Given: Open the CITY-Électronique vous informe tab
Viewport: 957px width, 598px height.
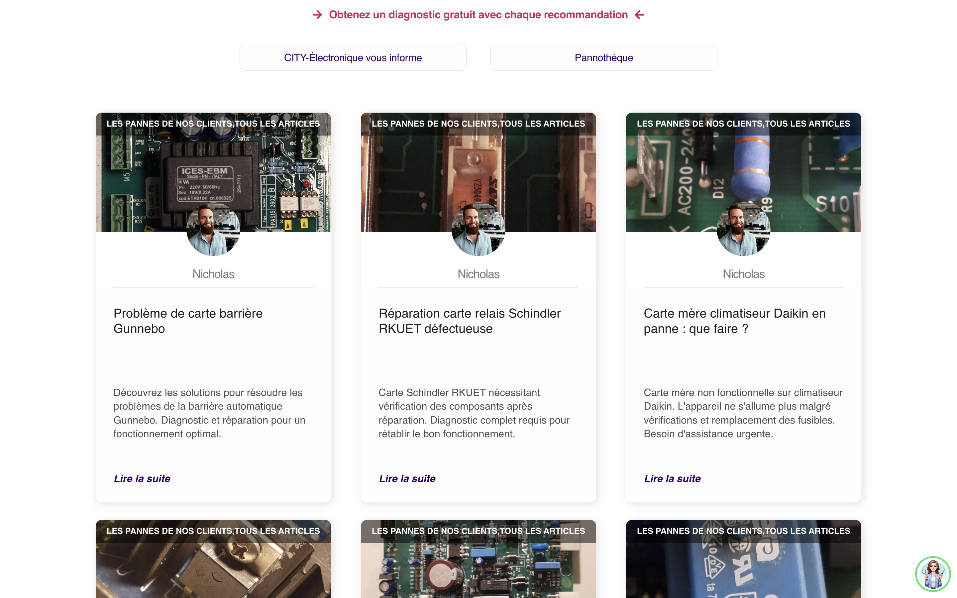Looking at the screenshot, I should click(x=353, y=58).
